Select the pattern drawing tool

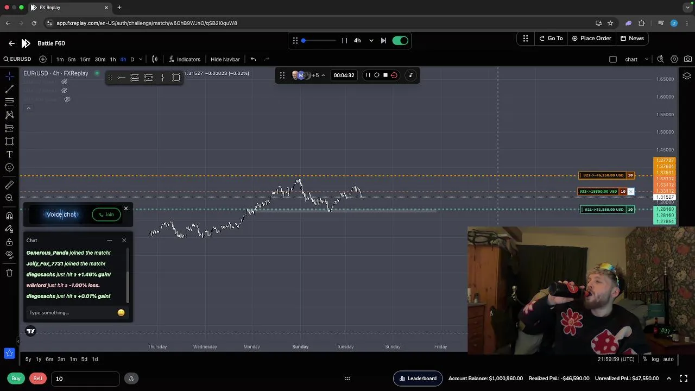(9, 115)
